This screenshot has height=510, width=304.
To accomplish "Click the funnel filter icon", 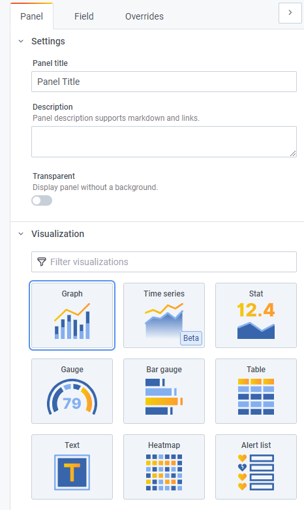I will (42, 262).
